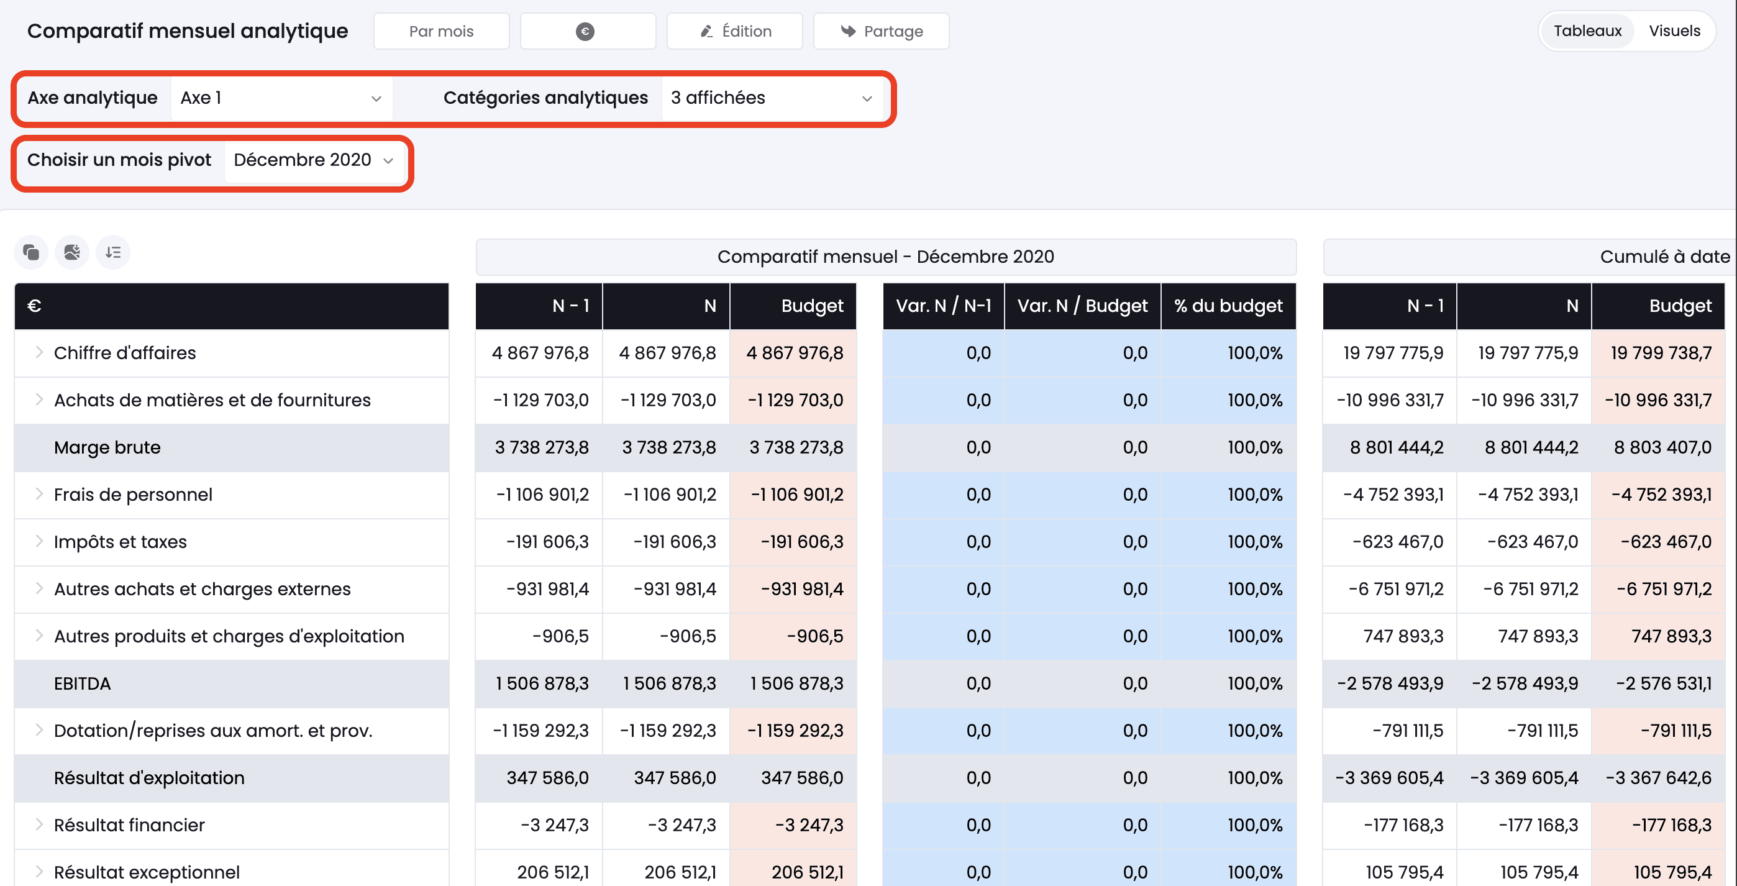Viewport: 1737px width, 886px height.
Task: Expand the Impôts et taxes row
Action: coord(39,541)
